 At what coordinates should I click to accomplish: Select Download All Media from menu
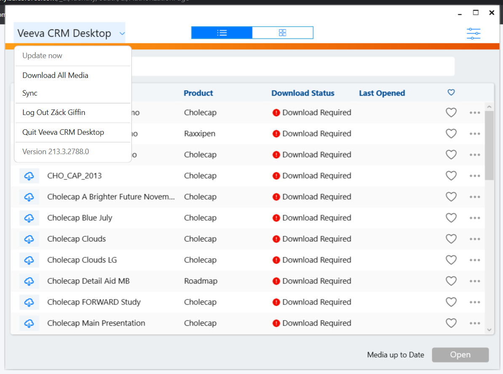tap(55, 75)
